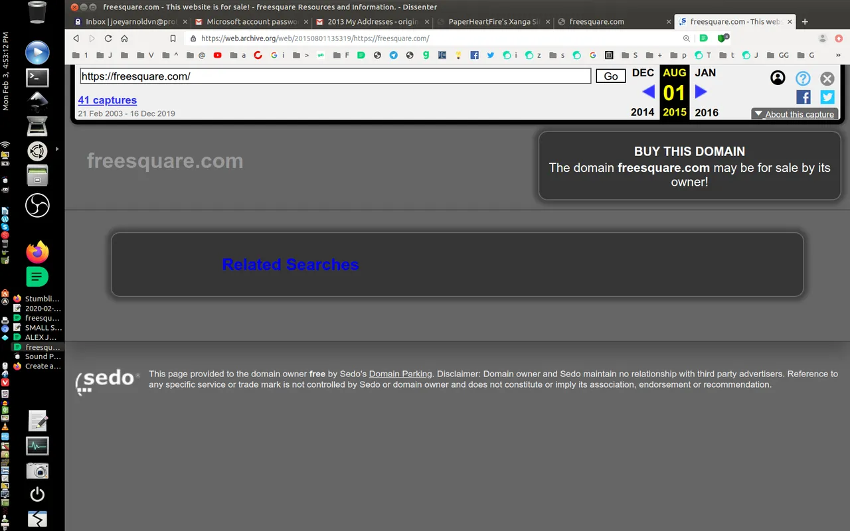Jump to JAN 2016 capture
850x531 pixels.
[x=706, y=92]
